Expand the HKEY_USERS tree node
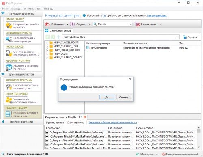The height and width of the screenshot is (157, 203). click(47, 54)
